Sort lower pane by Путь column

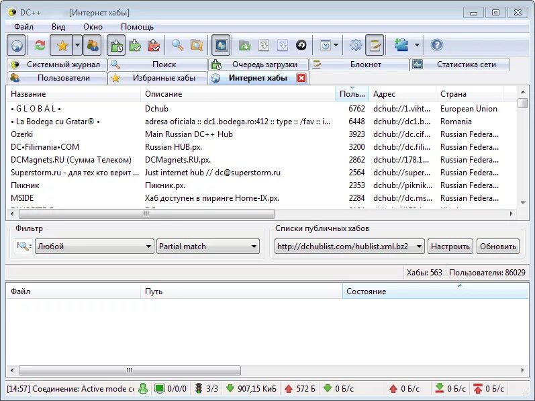click(x=241, y=292)
